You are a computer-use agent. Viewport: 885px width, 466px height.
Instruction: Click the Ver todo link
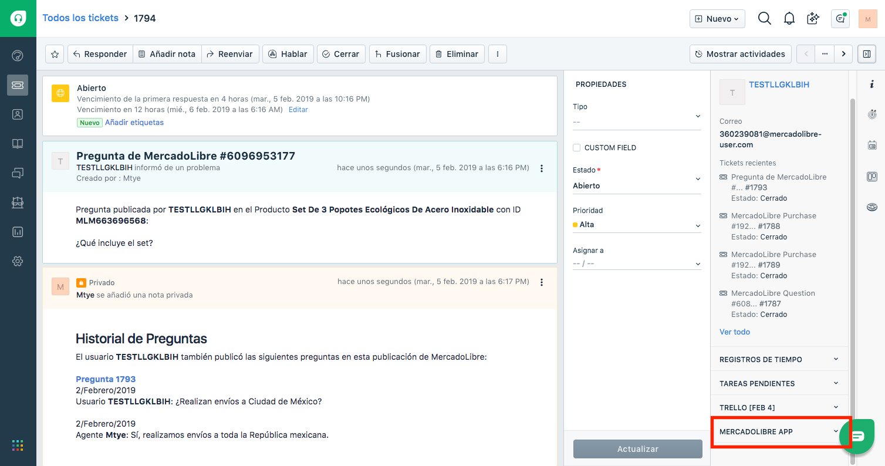(x=735, y=332)
